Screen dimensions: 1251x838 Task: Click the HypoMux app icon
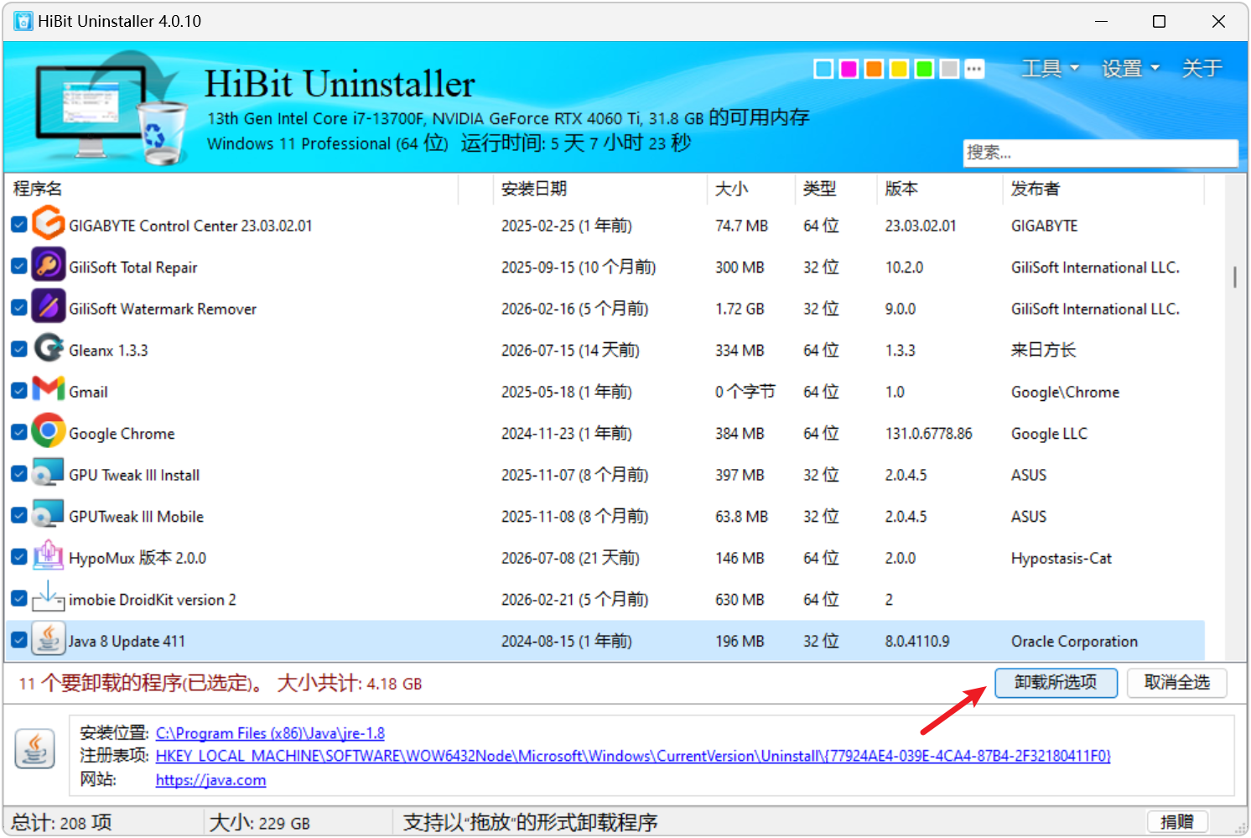tap(49, 557)
